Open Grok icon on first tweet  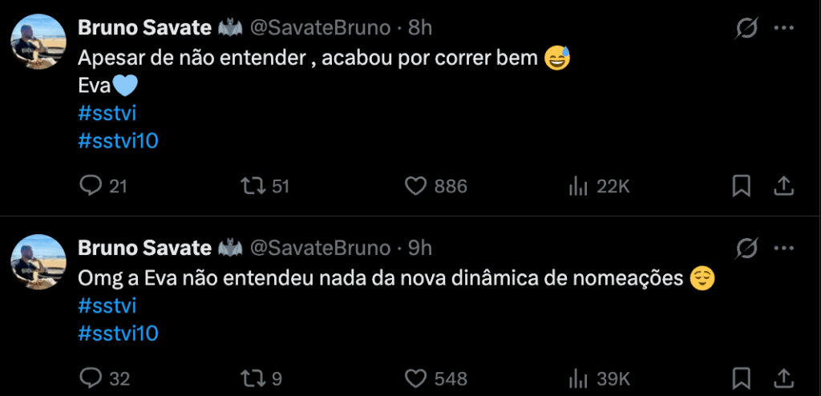click(746, 29)
